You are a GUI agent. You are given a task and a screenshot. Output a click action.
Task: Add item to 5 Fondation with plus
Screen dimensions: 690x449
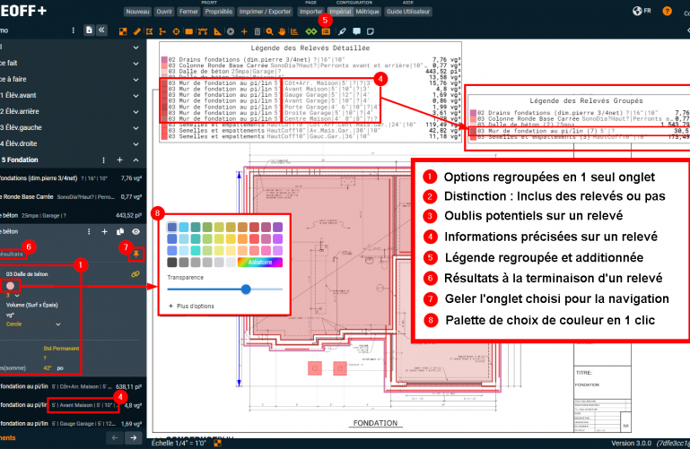(x=119, y=160)
